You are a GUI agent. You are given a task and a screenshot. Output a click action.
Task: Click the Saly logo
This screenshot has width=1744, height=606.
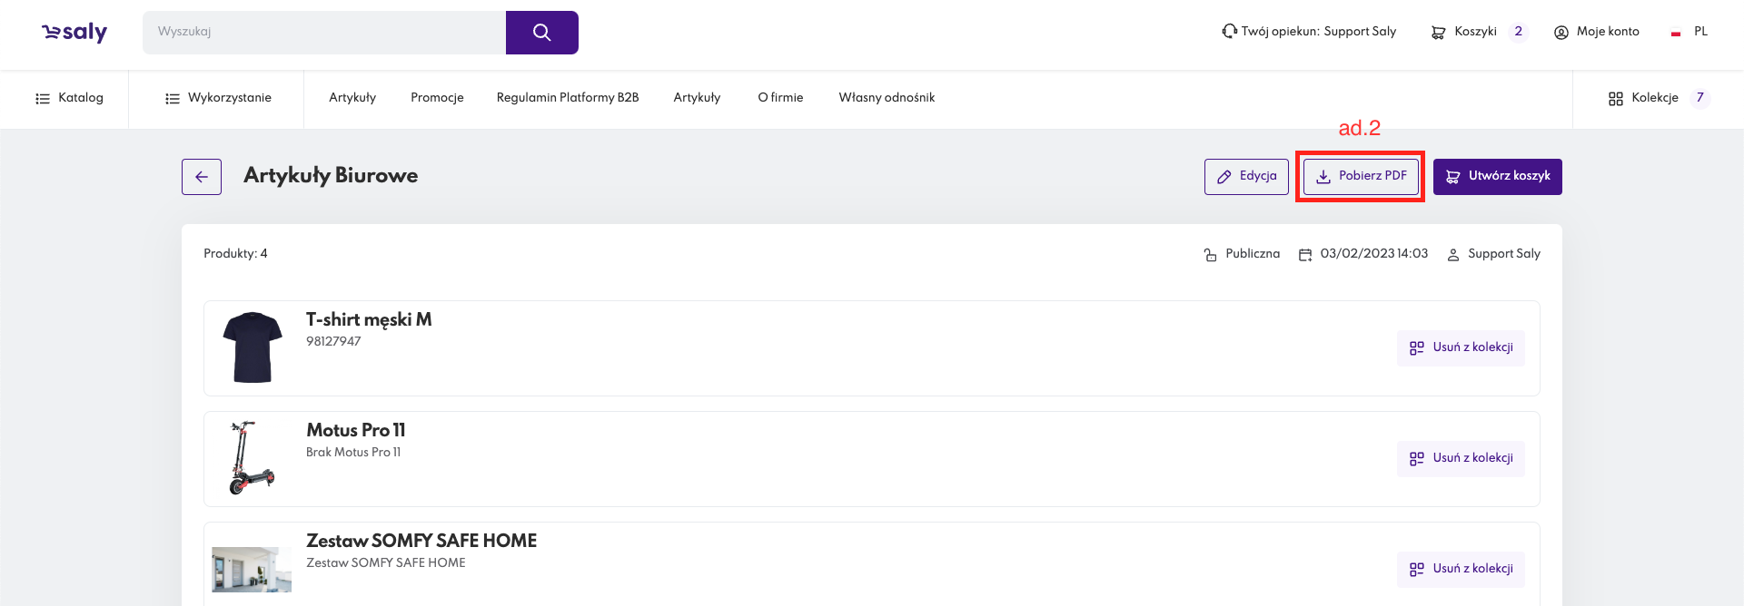point(74,33)
